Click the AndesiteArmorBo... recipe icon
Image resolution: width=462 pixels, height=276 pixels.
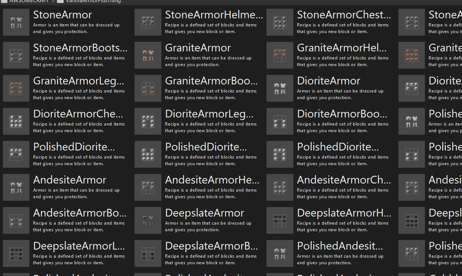(x=16, y=221)
